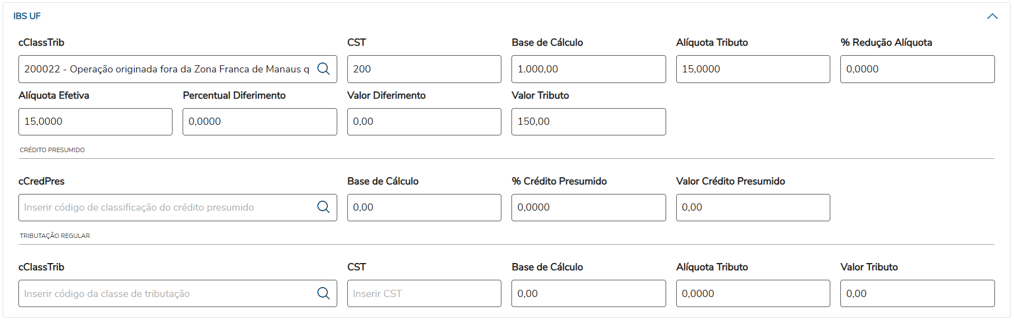Click the top Alíquota Tributo field

753,69
